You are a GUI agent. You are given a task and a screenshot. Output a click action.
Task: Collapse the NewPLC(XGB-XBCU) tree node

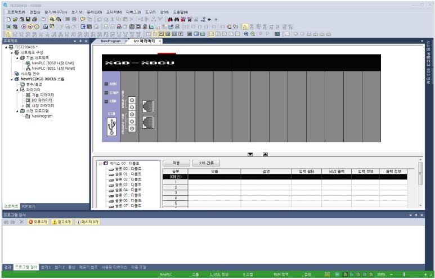coord(12,79)
